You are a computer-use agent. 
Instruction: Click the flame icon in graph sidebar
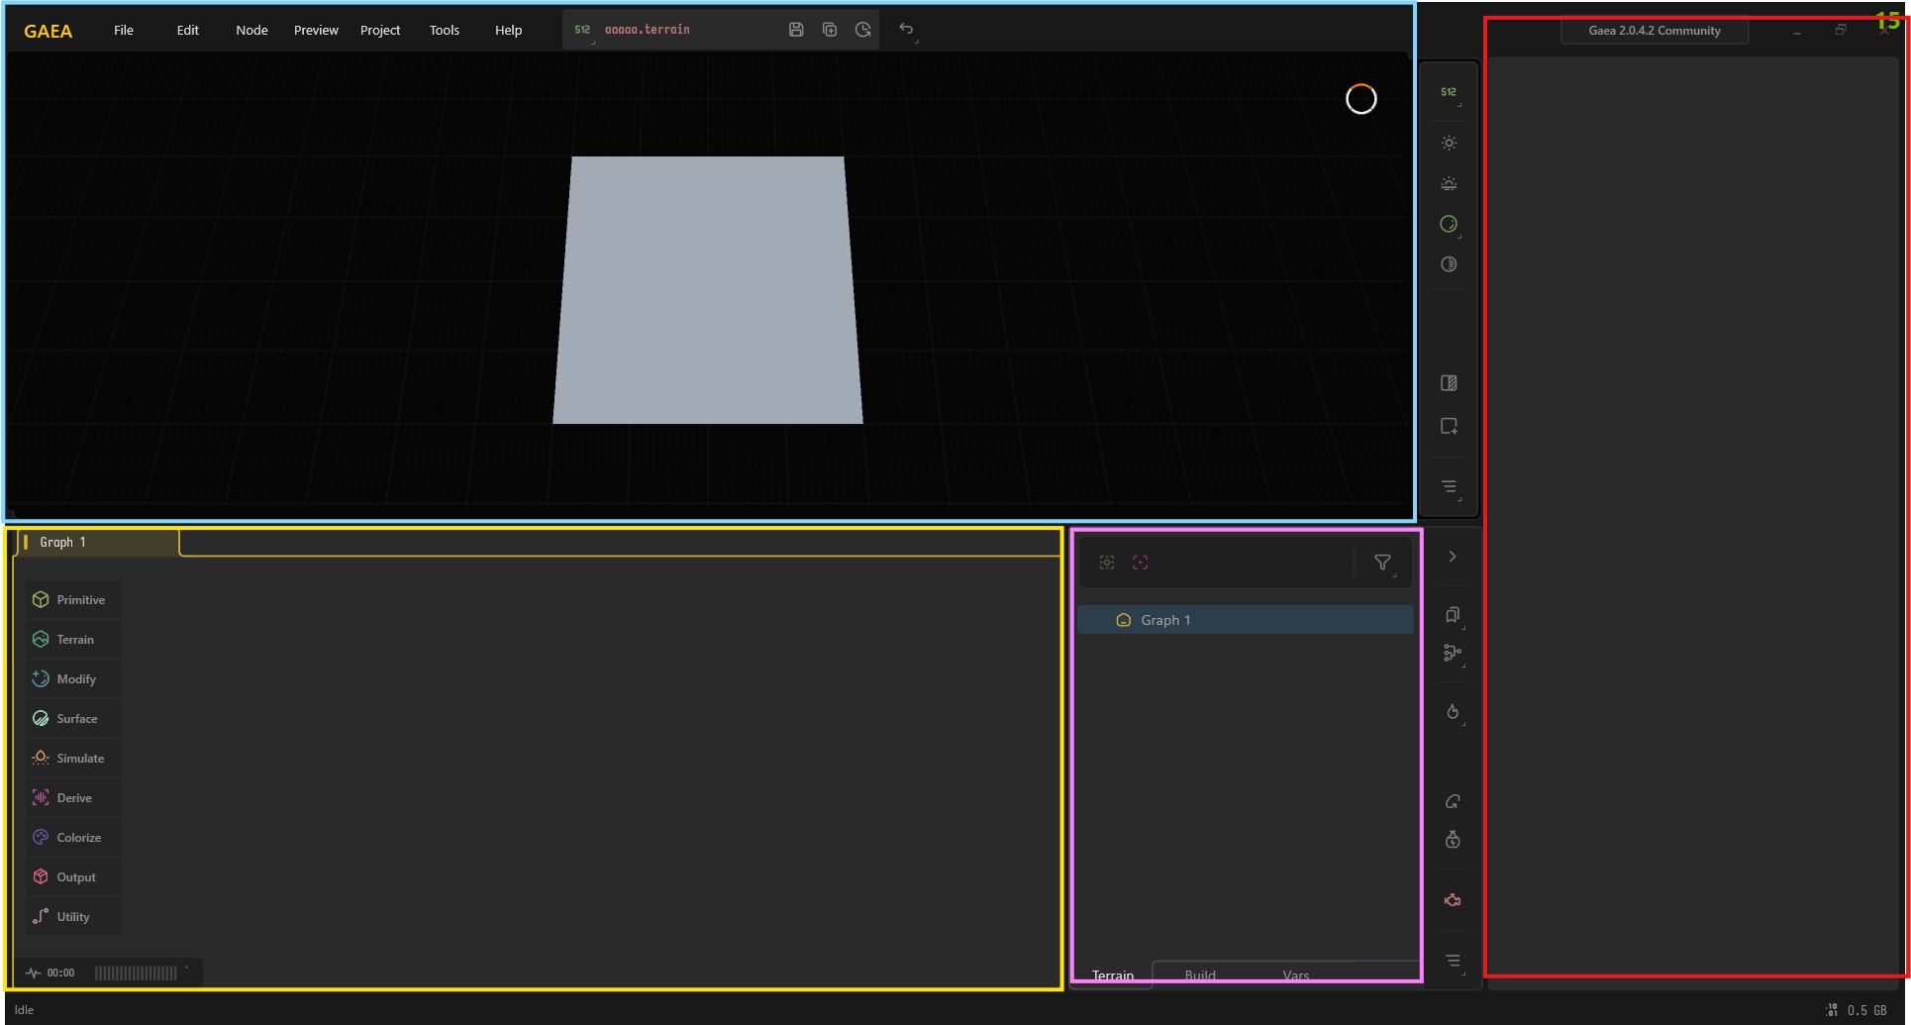coord(1452,712)
